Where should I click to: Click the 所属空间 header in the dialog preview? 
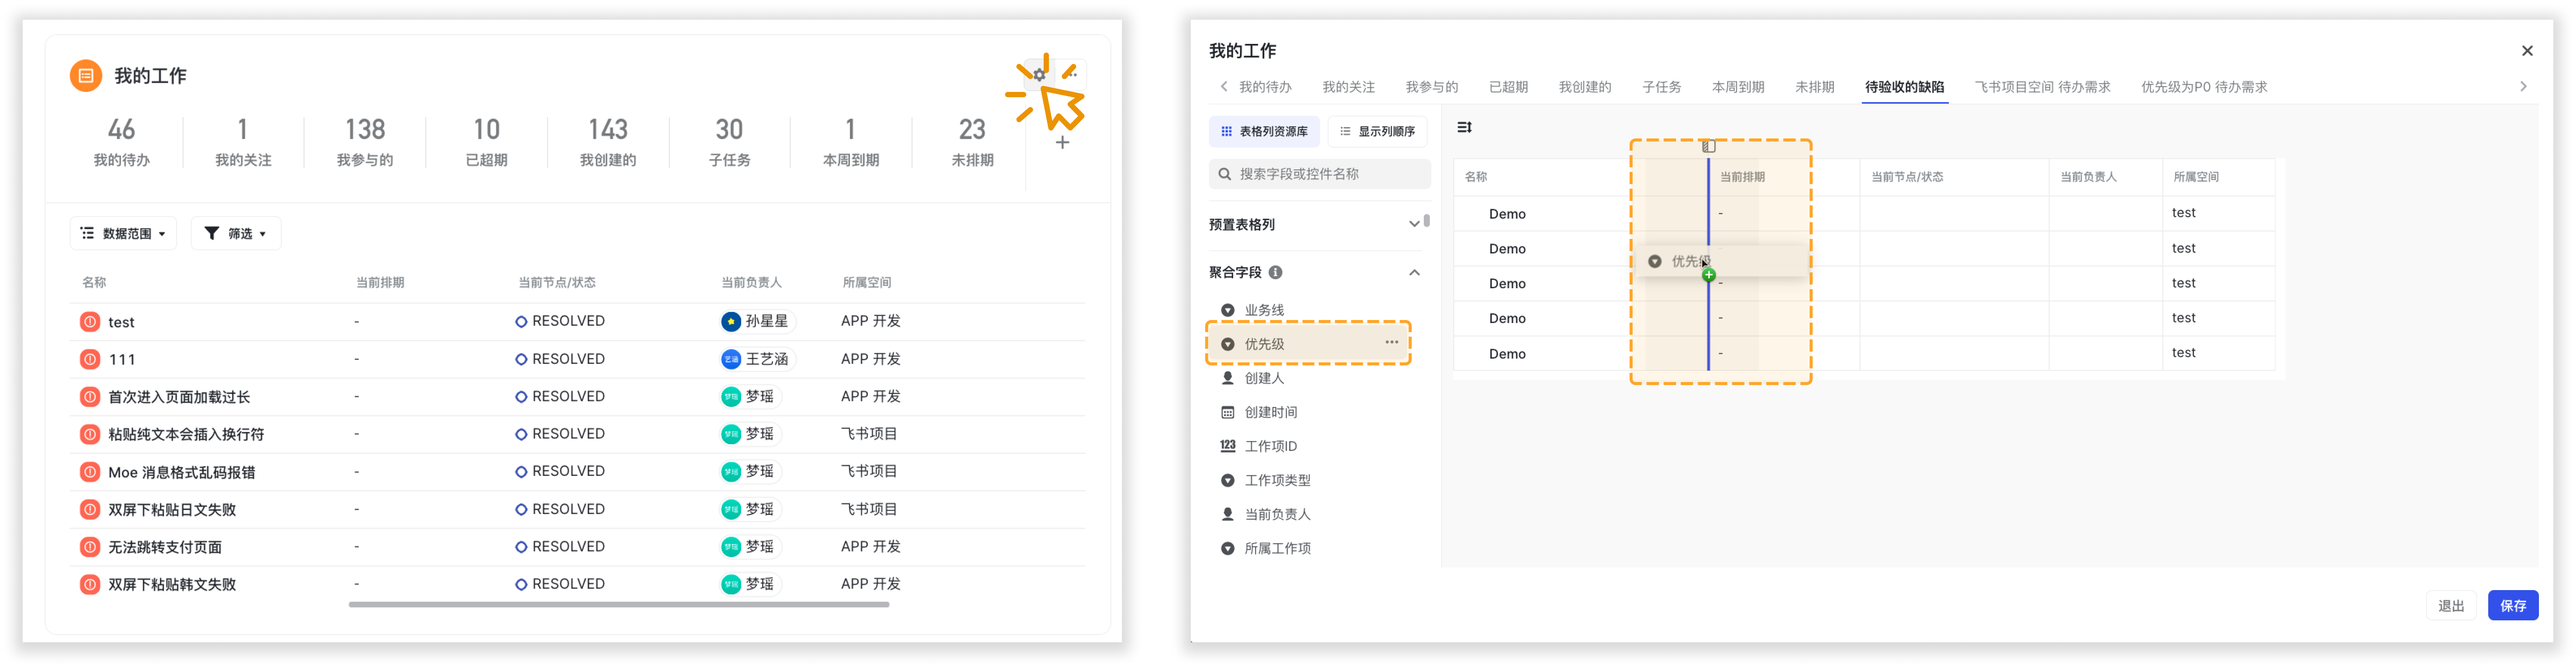click(2196, 177)
